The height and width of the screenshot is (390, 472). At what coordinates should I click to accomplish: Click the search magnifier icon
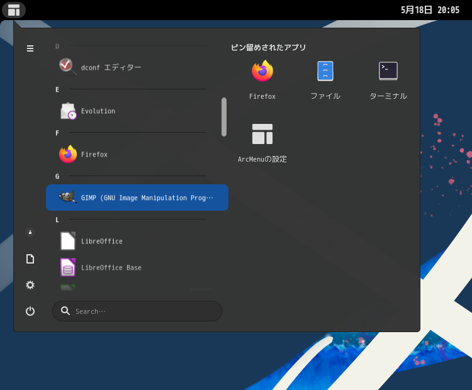65,311
